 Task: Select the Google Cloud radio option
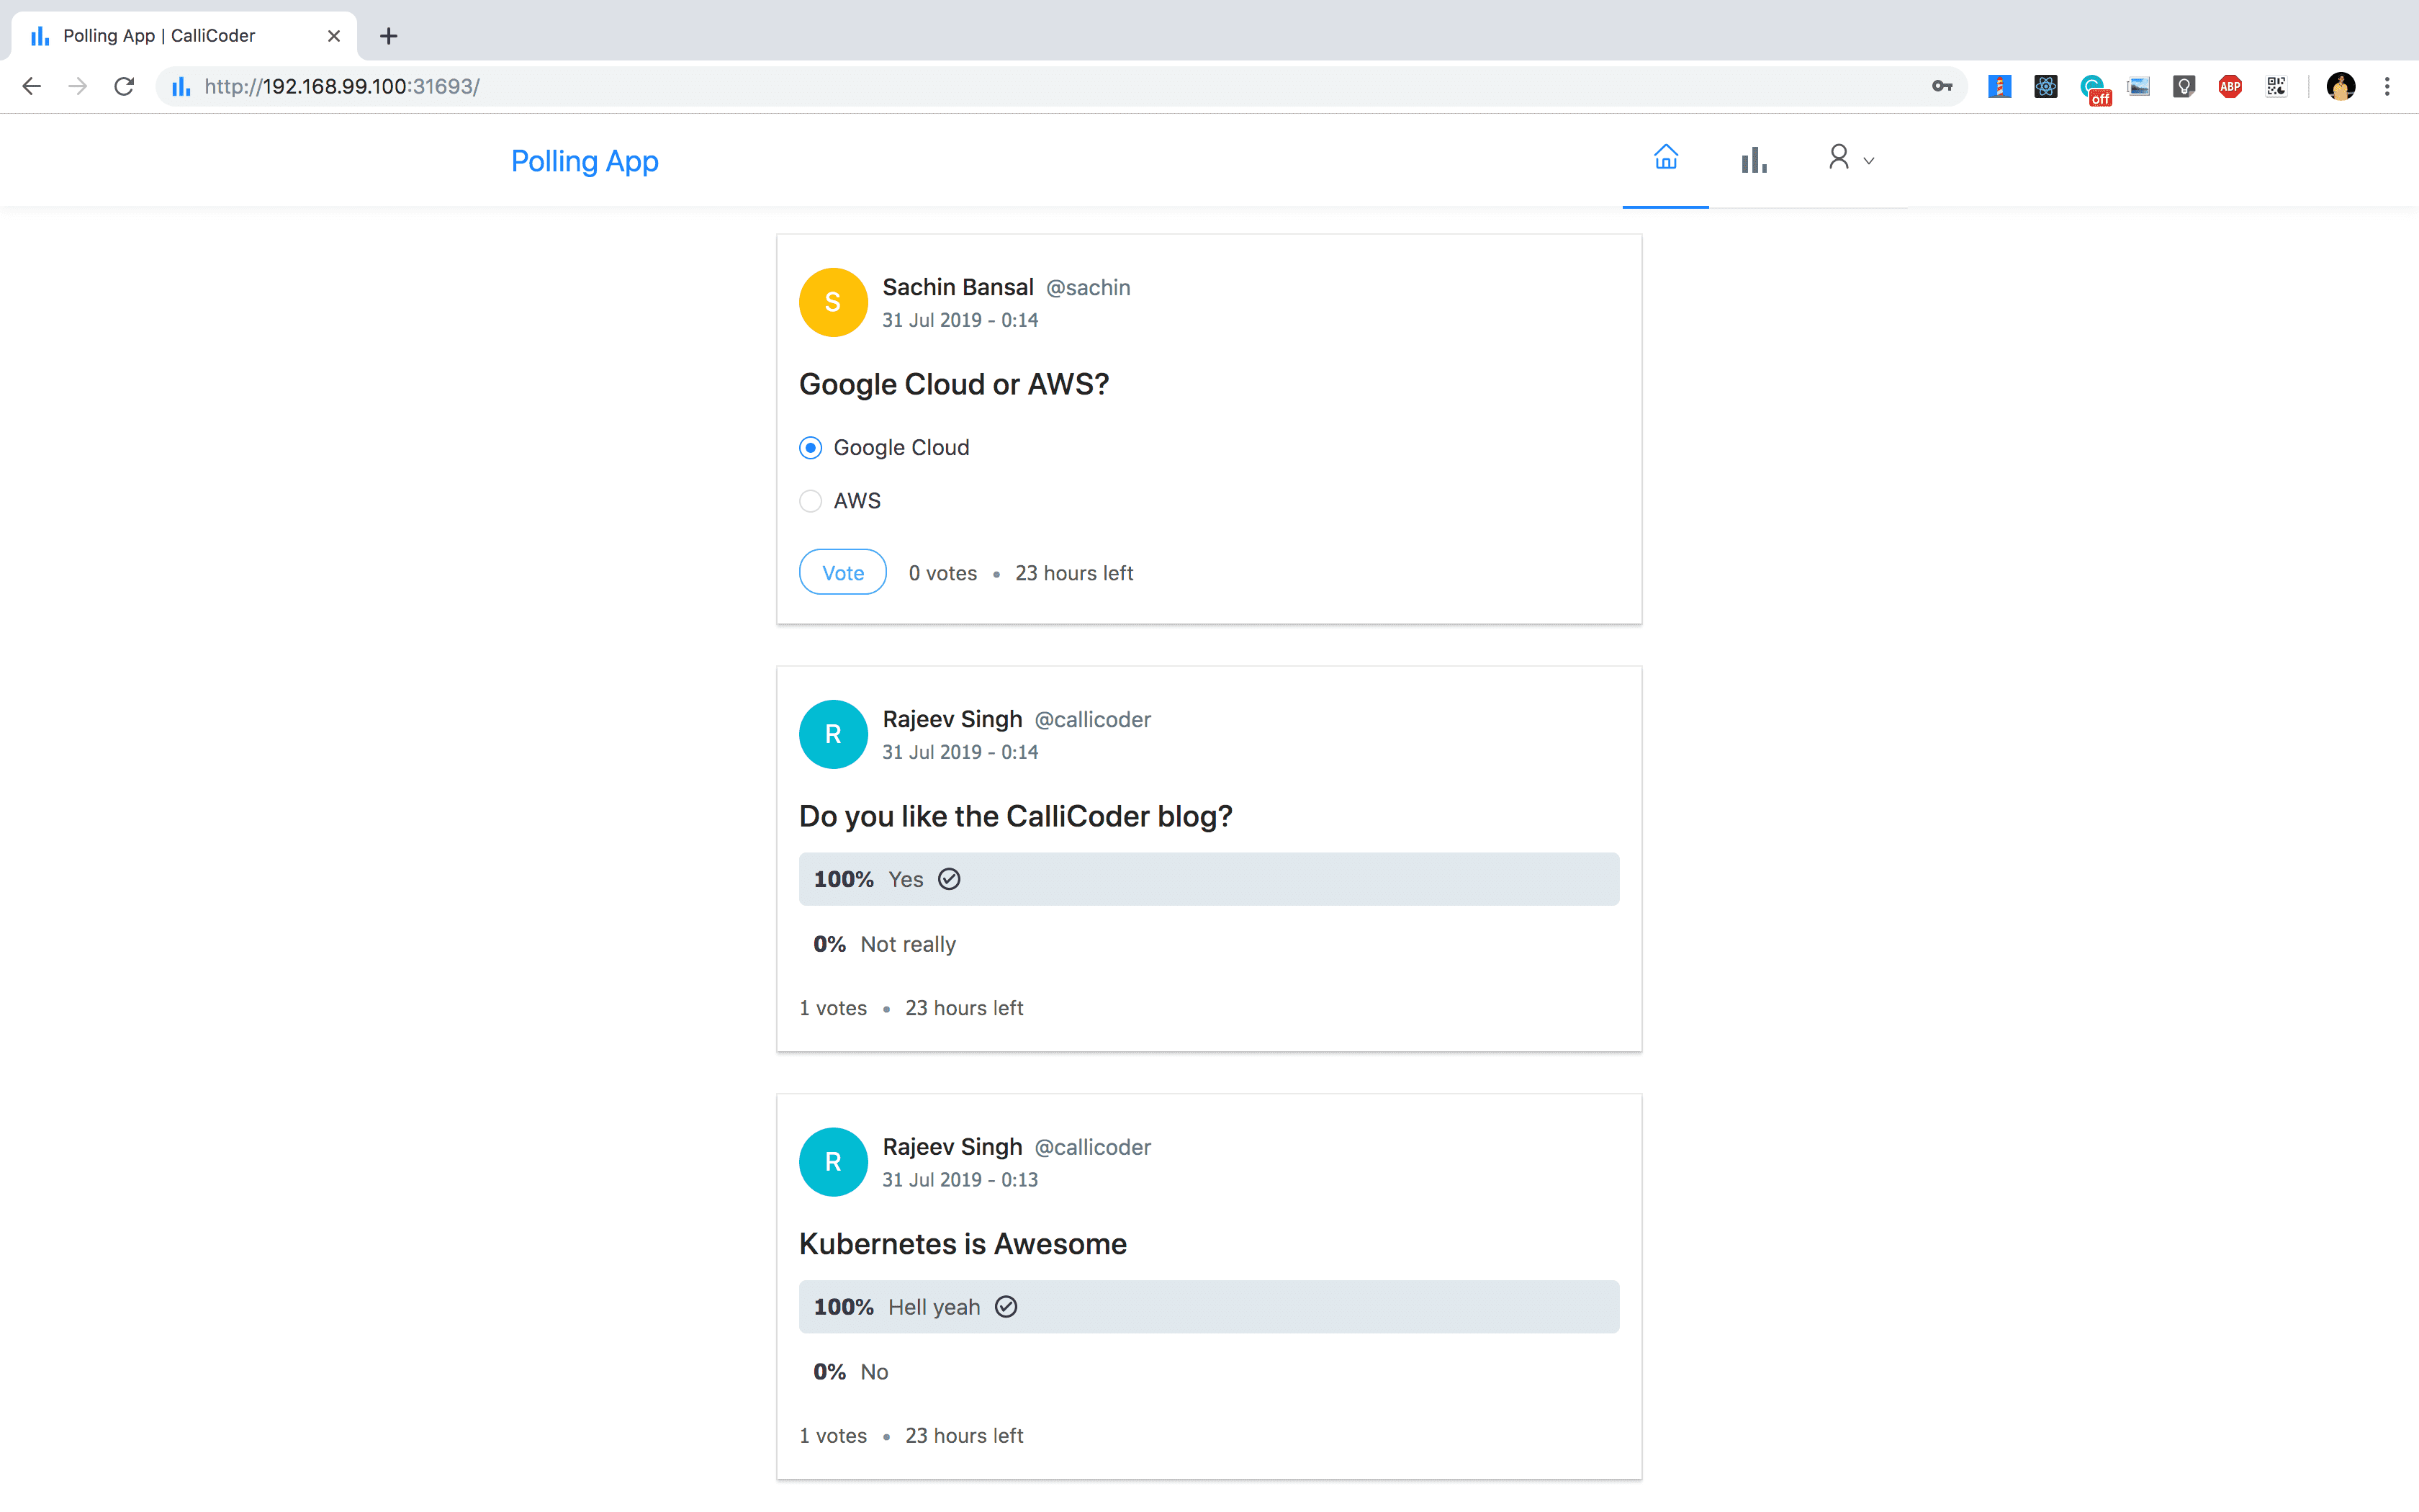811,448
